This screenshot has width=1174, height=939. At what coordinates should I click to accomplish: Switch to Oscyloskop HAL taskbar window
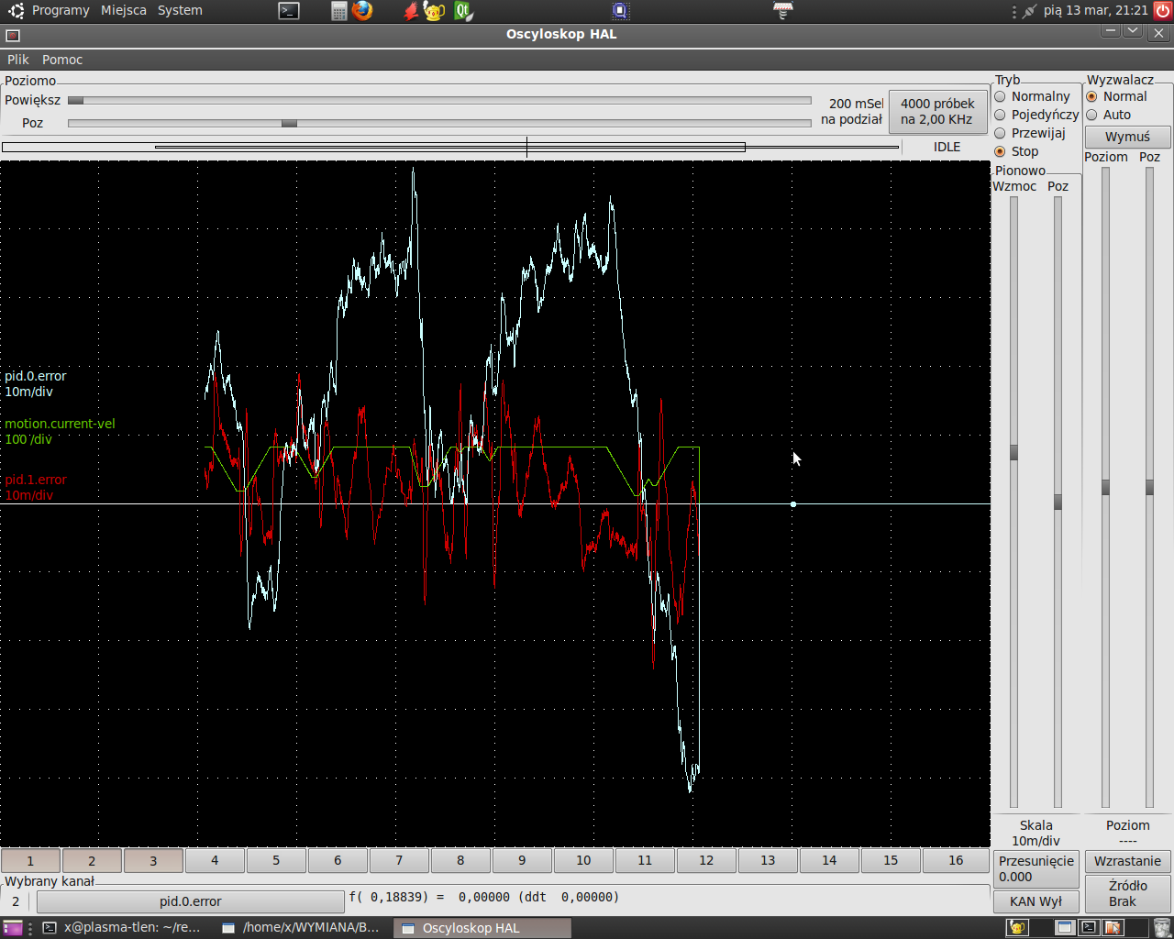[482, 928]
